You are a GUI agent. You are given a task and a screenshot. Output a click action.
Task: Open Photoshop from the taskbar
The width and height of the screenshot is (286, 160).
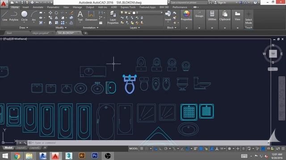tap(95, 156)
